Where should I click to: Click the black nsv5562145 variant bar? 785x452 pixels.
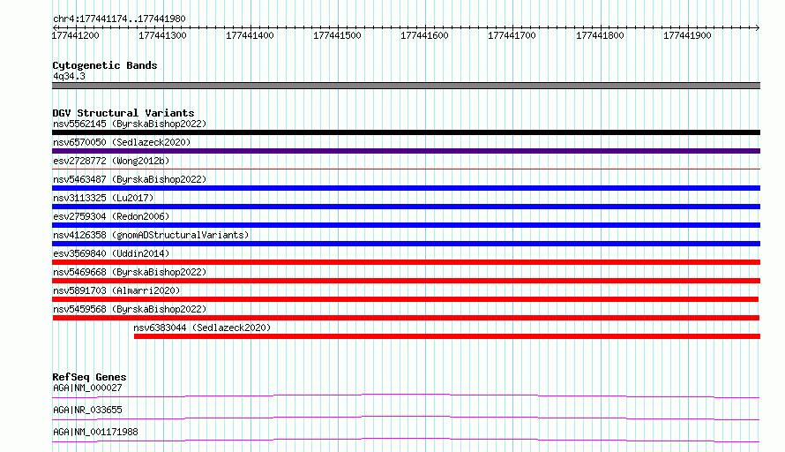coord(406,132)
